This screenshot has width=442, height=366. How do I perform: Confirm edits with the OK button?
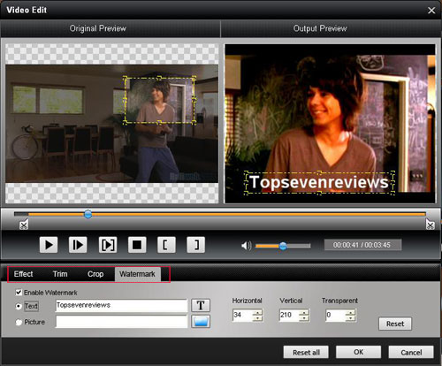pyautogui.click(x=358, y=352)
